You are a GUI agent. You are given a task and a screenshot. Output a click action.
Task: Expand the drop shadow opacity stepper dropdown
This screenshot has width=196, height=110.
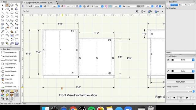click(x=194, y=91)
